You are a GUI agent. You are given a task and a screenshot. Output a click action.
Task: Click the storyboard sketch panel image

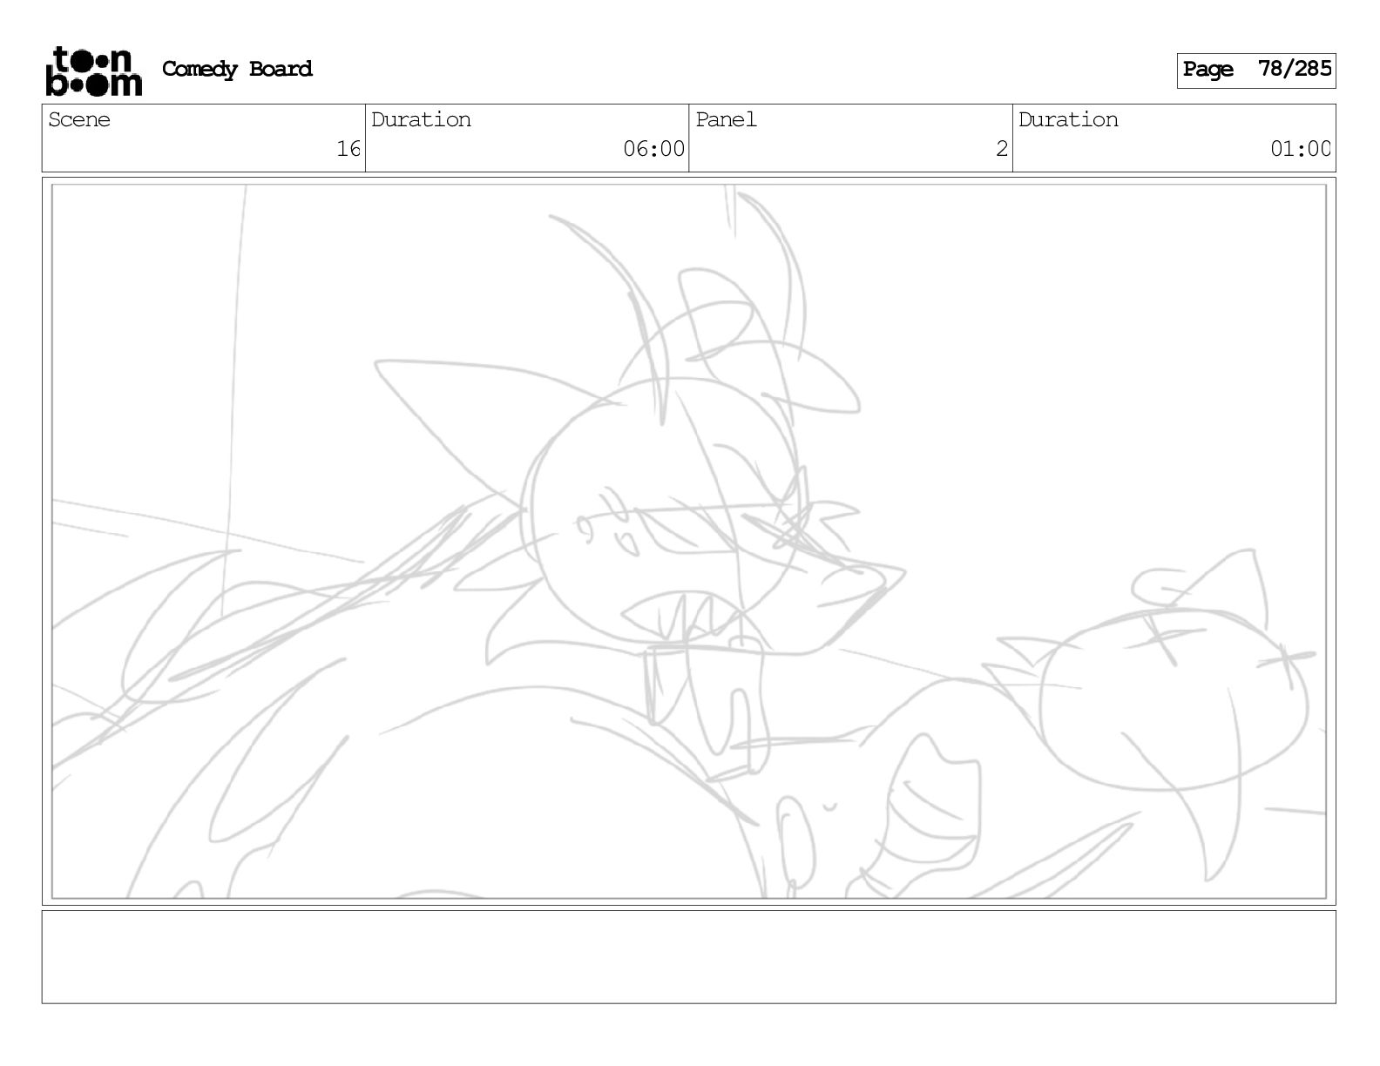tap(689, 541)
